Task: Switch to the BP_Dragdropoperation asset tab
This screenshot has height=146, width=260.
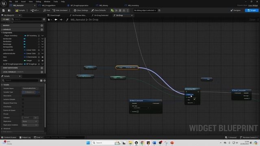Action: click(79, 5)
